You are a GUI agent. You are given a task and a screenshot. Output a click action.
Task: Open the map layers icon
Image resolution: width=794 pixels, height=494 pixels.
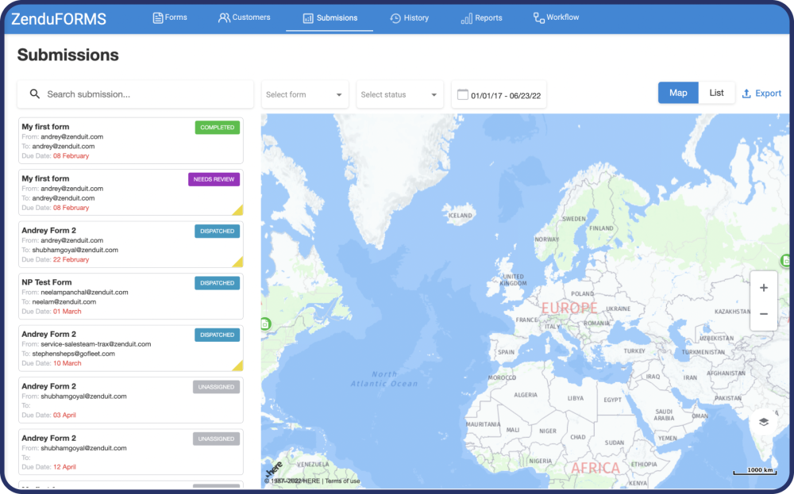[764, 422]
